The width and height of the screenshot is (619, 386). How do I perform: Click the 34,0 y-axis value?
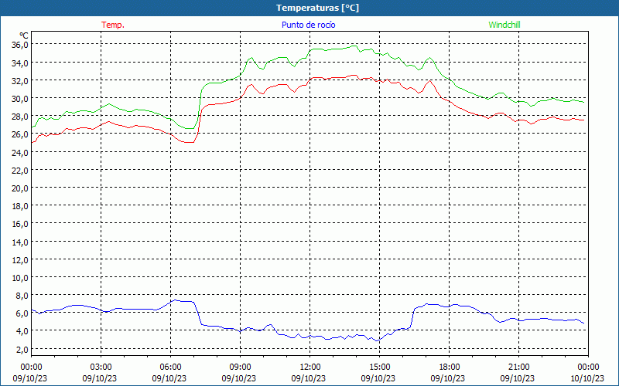[20, 63]
